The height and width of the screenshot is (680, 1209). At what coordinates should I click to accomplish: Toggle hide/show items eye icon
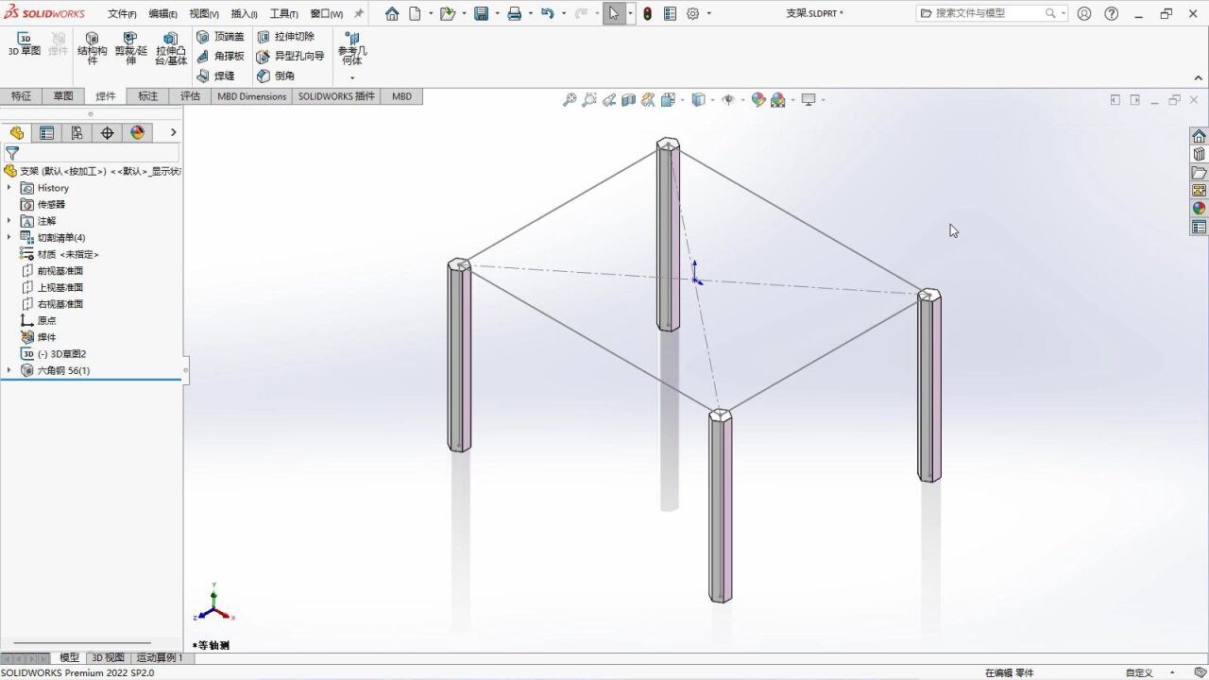(x=730, y=99)
